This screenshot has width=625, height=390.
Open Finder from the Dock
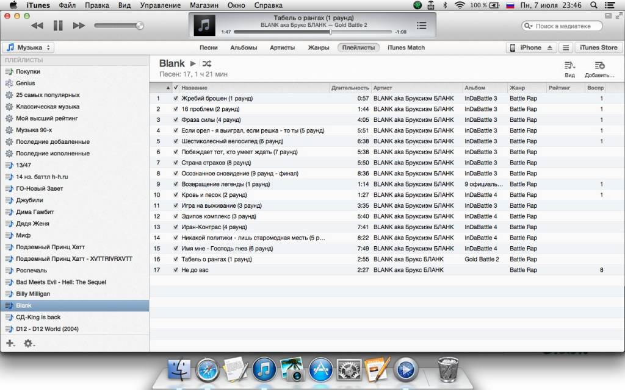179,369
